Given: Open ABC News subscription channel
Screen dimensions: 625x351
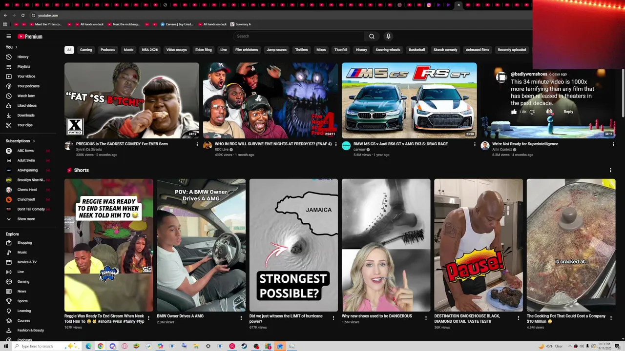Looking at the screenshot, I should (25, 151).
